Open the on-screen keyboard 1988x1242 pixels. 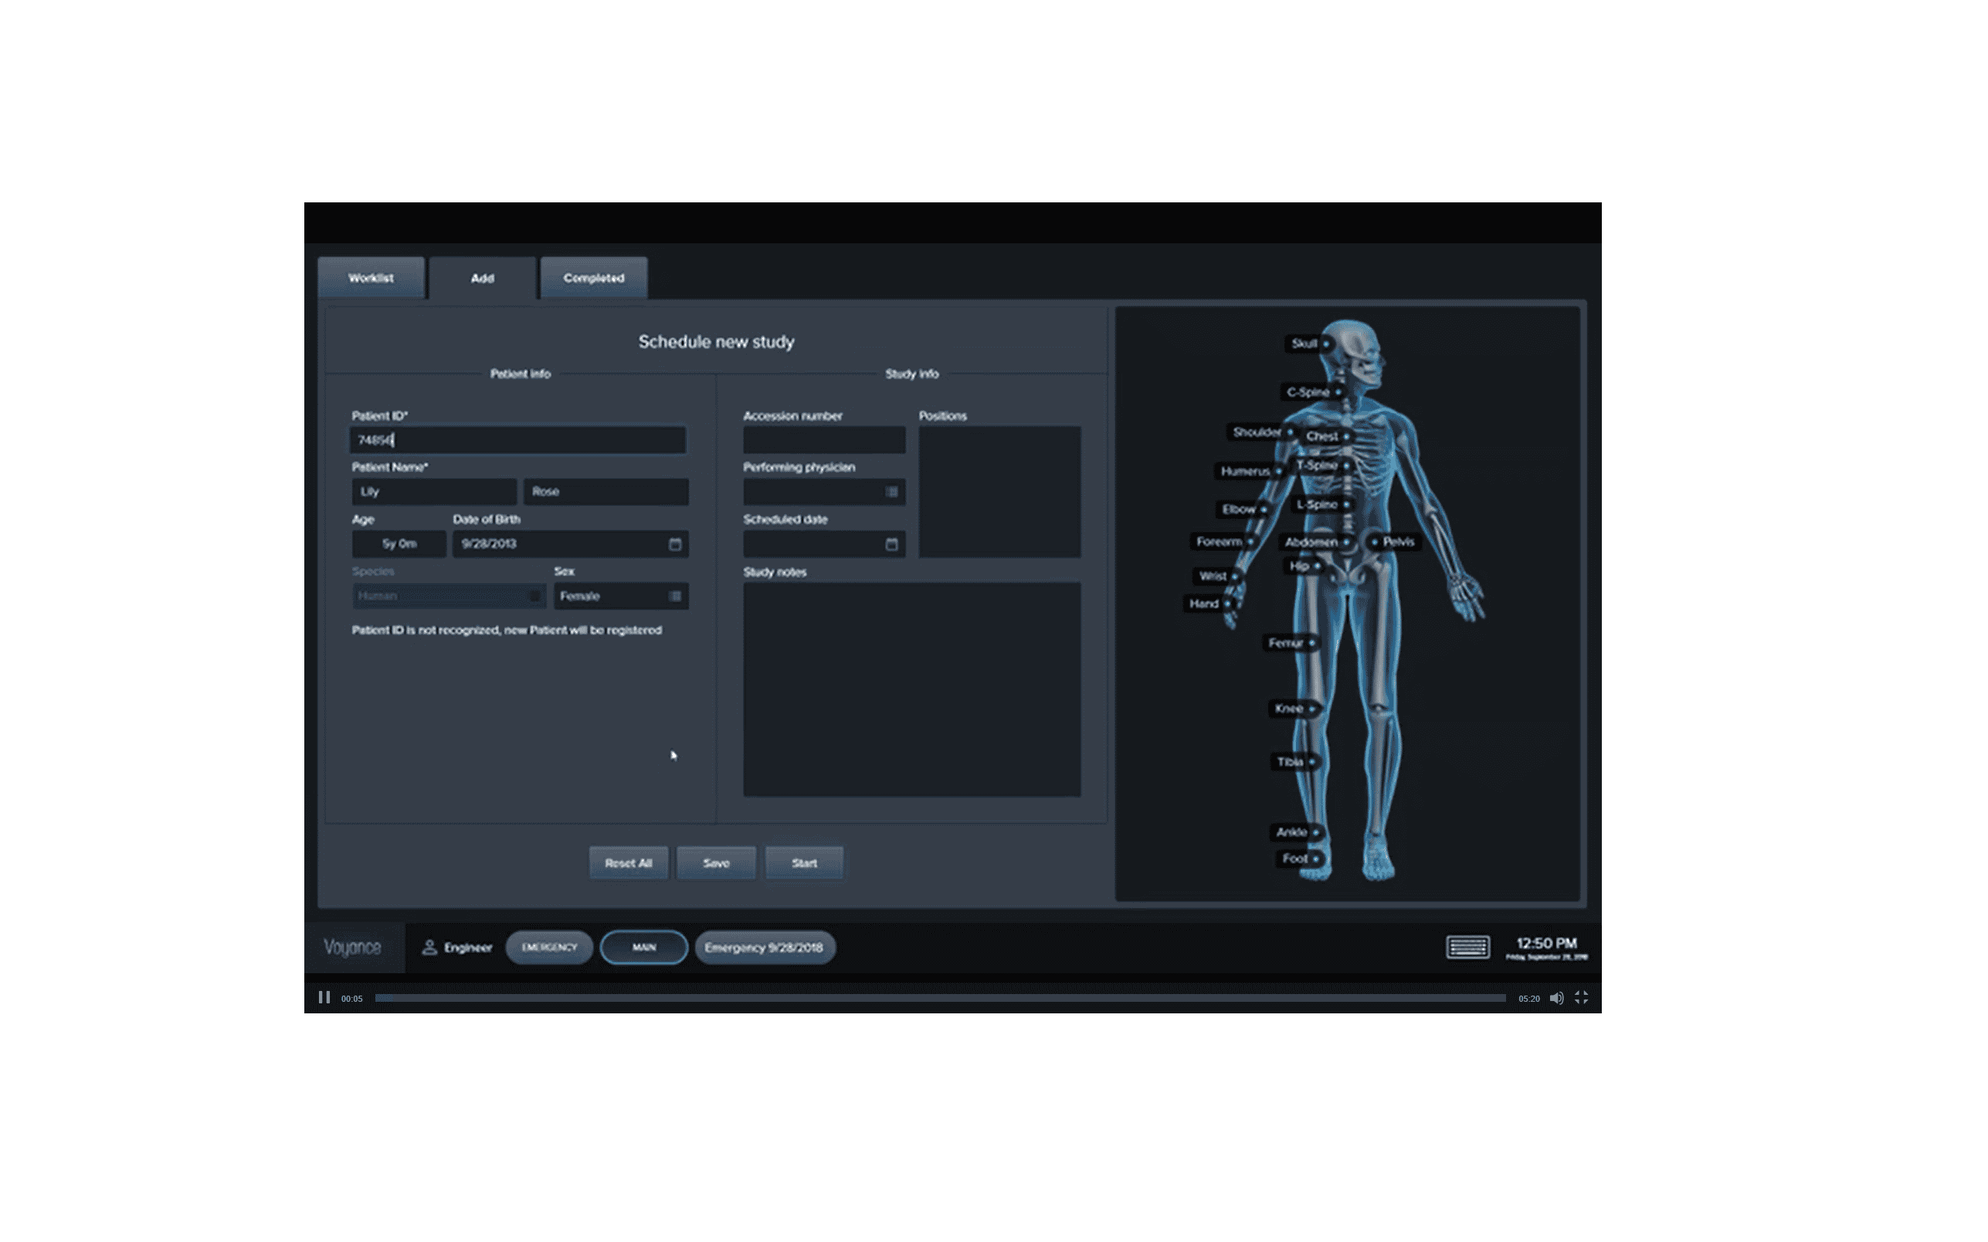tap(1467, 947)
